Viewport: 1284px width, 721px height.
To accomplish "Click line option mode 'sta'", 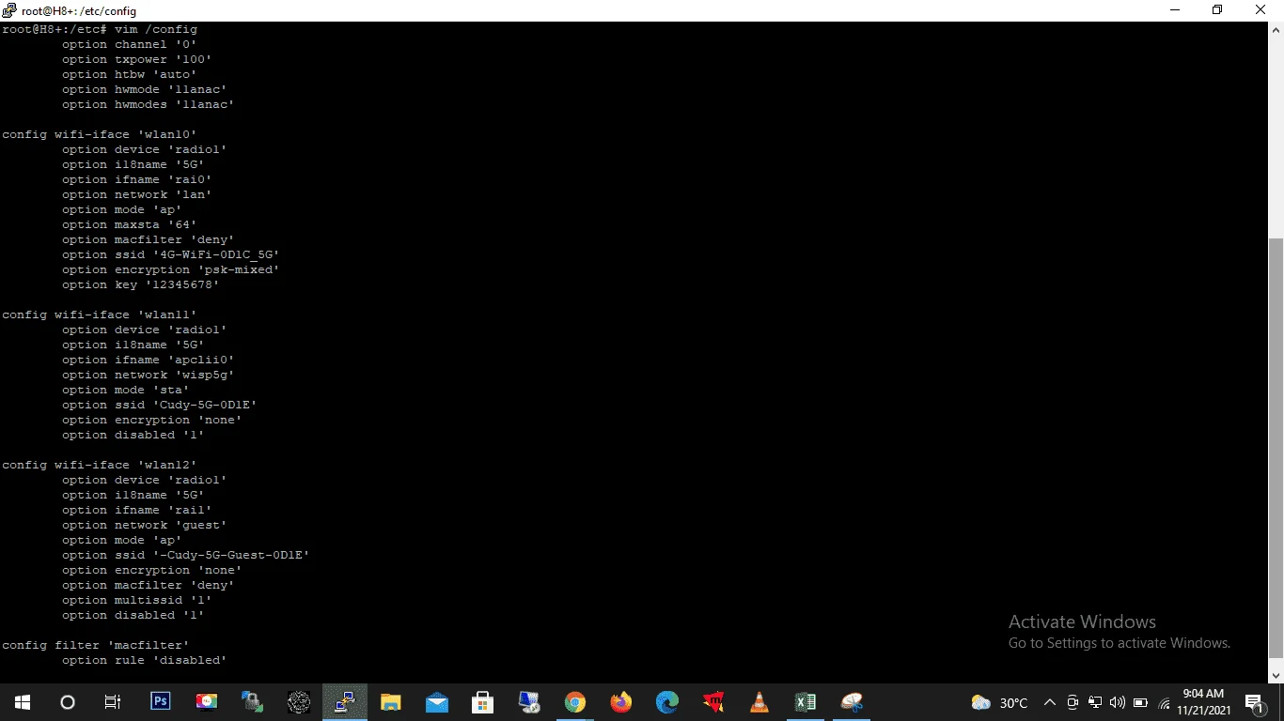I will [x=126, y=390].
